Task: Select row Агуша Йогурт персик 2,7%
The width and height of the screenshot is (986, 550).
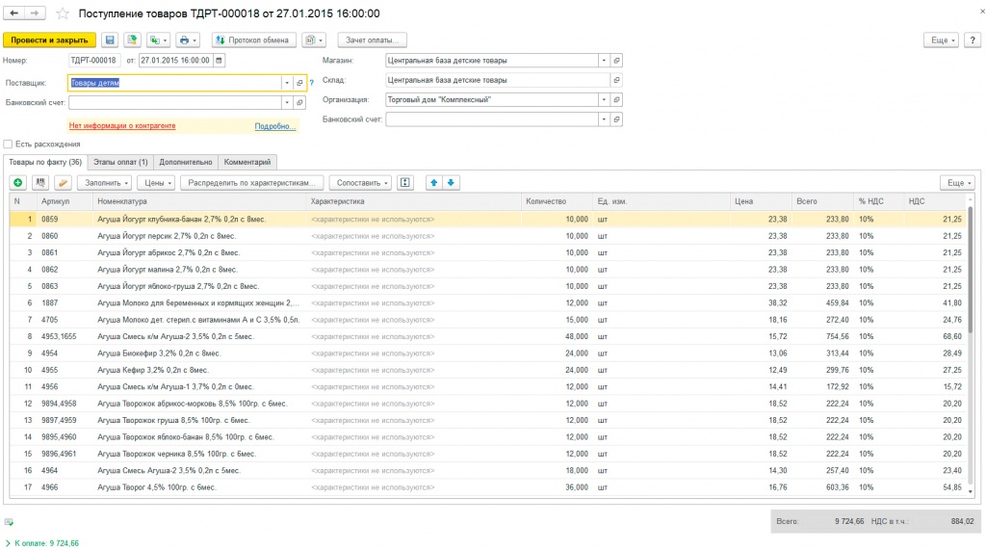Action: tap(488, 236)
